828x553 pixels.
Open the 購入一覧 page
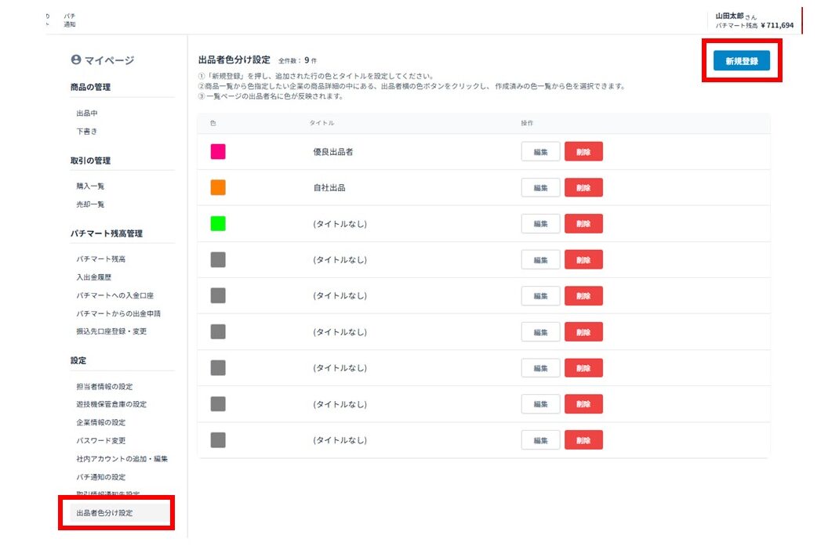pos(90,186)
